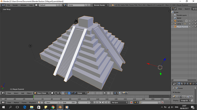This screenshot has width=197, height=110.
Task: Click the Render button in Render panel
Action: (176, 97)
